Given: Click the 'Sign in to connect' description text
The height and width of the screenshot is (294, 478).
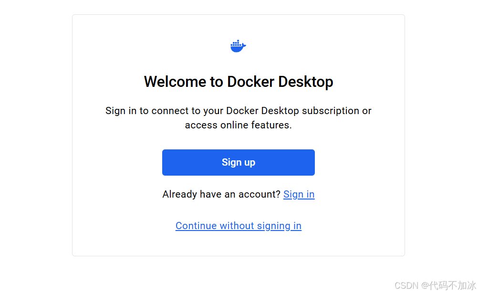Looking at the screenshot, I should [239, 118].
